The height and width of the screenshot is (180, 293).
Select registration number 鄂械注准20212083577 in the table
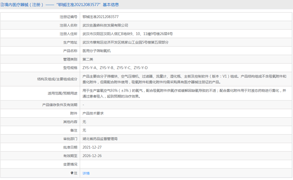(101, 17)
